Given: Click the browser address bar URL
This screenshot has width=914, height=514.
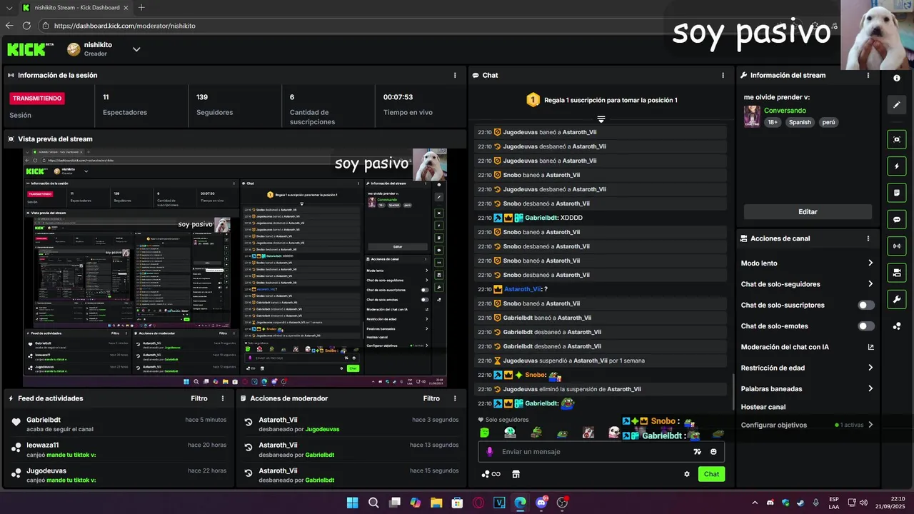Looking at the screenshot, I should [x=124, y=26].
